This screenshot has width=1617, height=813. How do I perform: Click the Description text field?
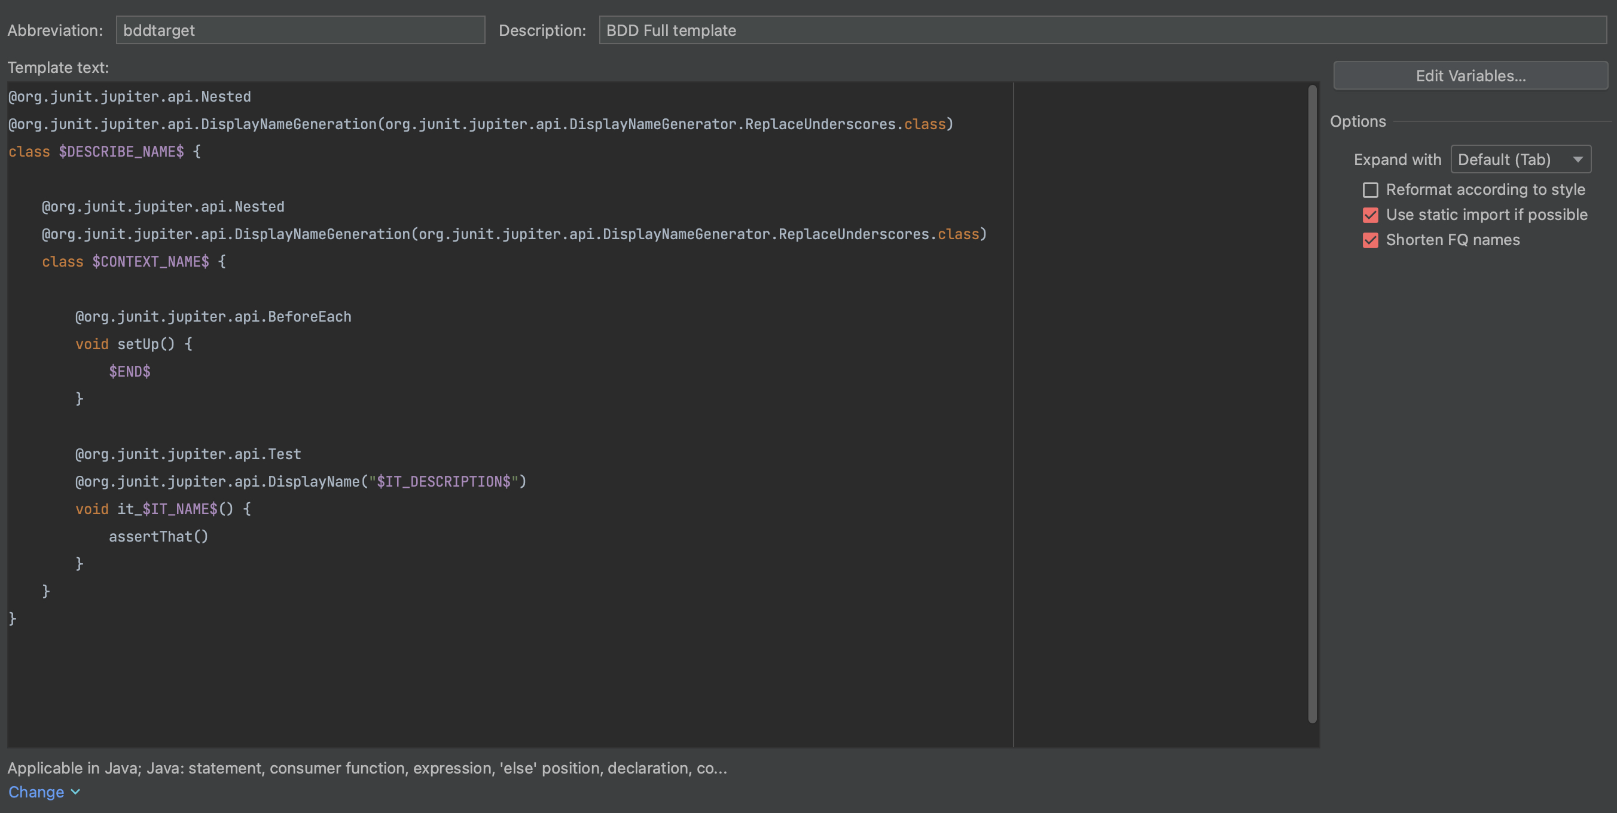(1102, 30)
